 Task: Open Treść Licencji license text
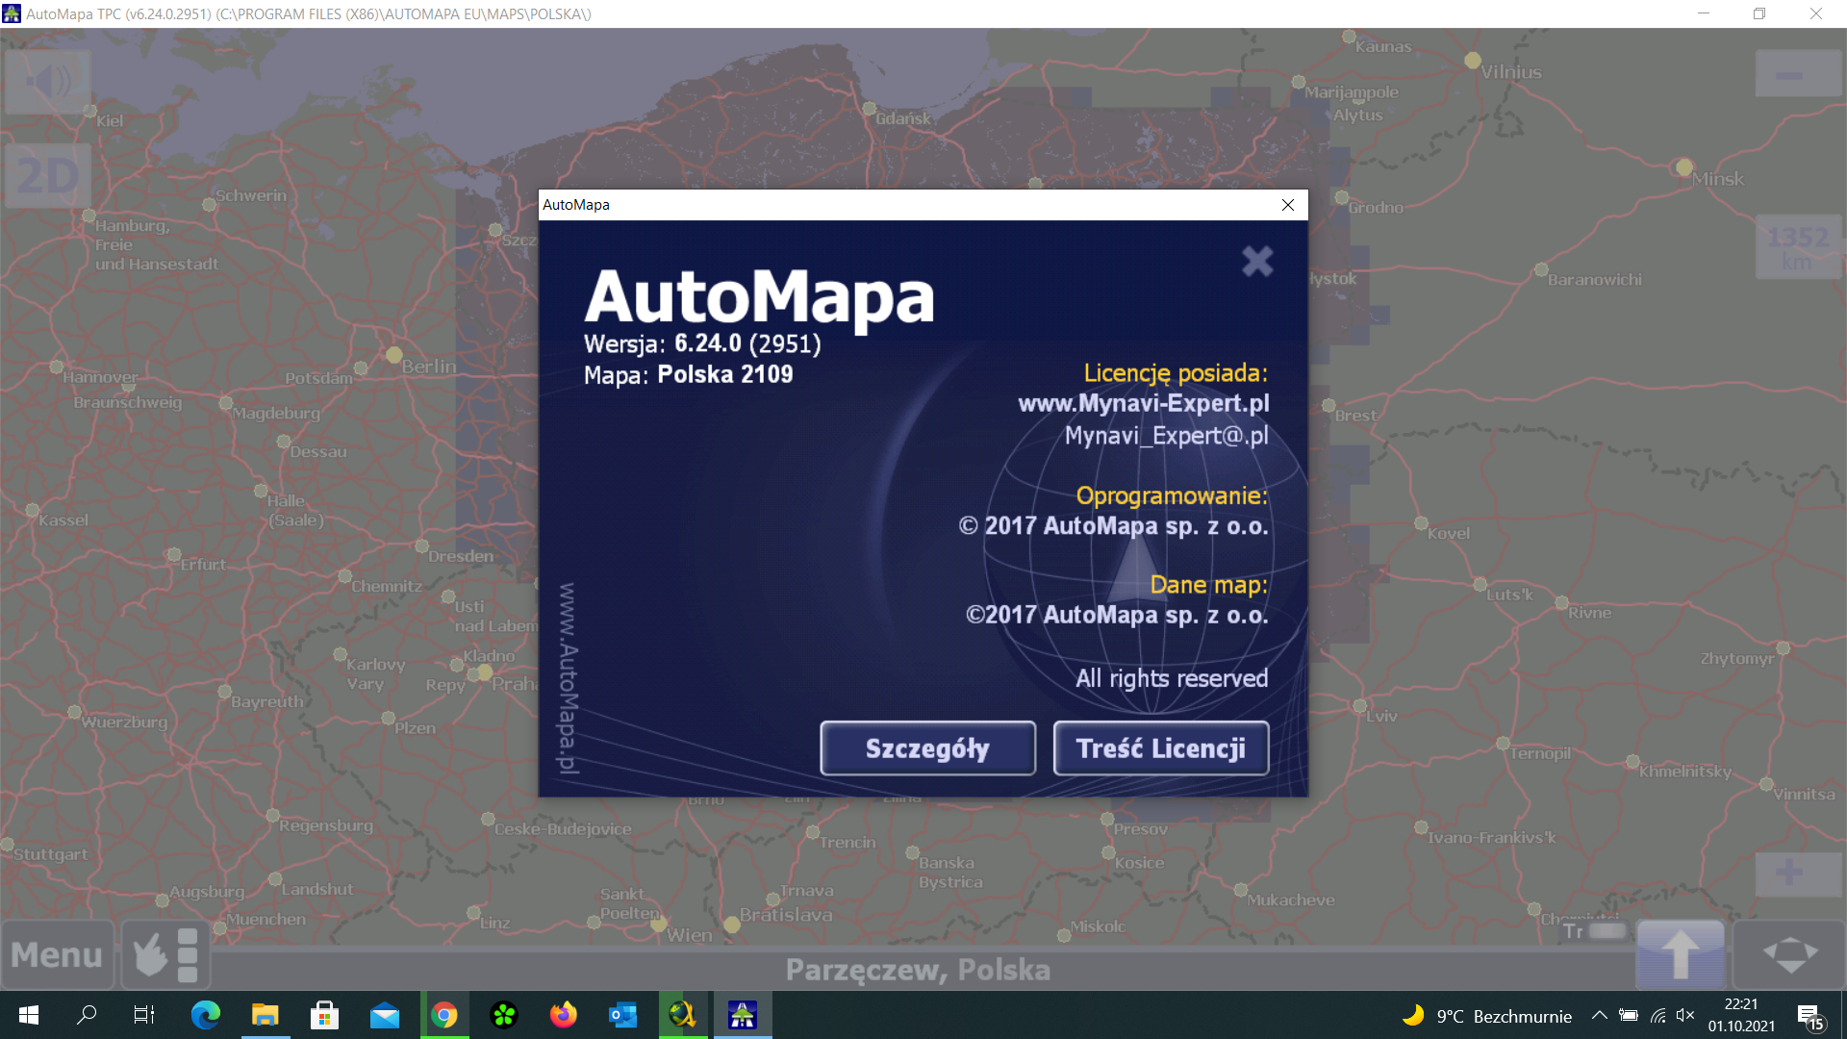click(1161, 748)
